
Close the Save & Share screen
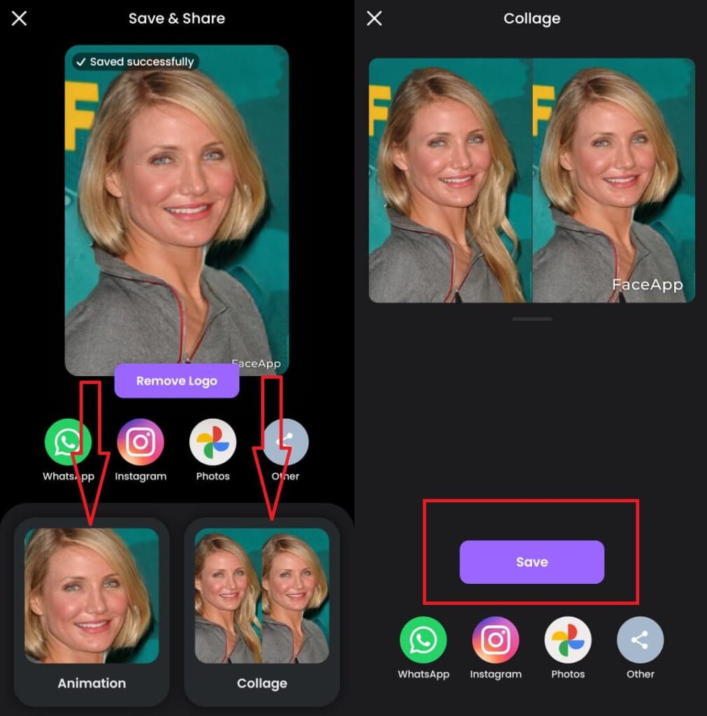pos(19,19)
